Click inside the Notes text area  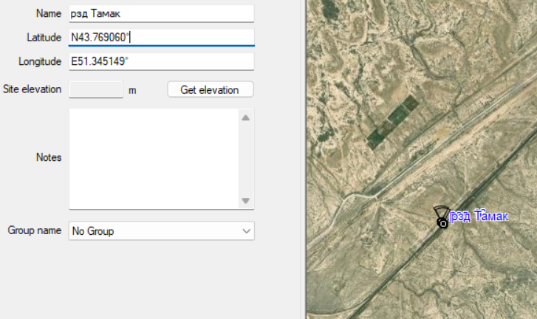click(153, 159)
